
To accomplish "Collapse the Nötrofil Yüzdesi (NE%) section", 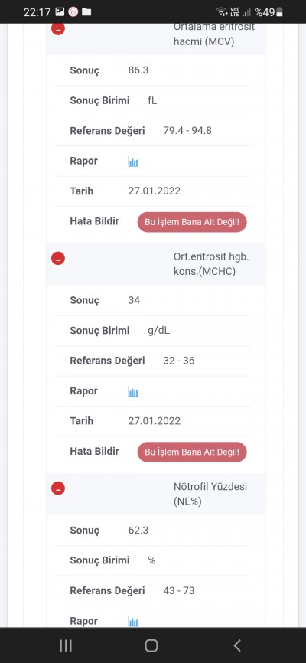I will (x=58, y=488).
